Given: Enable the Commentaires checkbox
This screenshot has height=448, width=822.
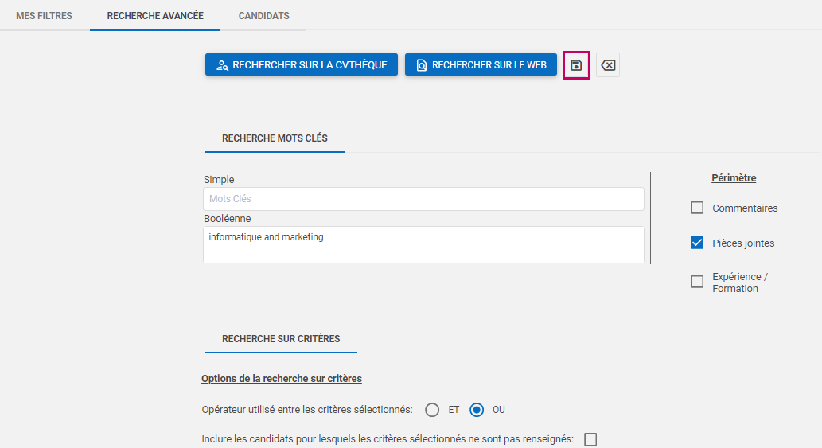Looking at the screenshot, I should [697, 208].
